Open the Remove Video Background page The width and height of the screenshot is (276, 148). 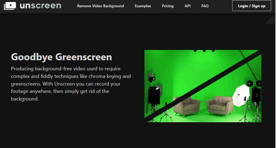(100, 6)
